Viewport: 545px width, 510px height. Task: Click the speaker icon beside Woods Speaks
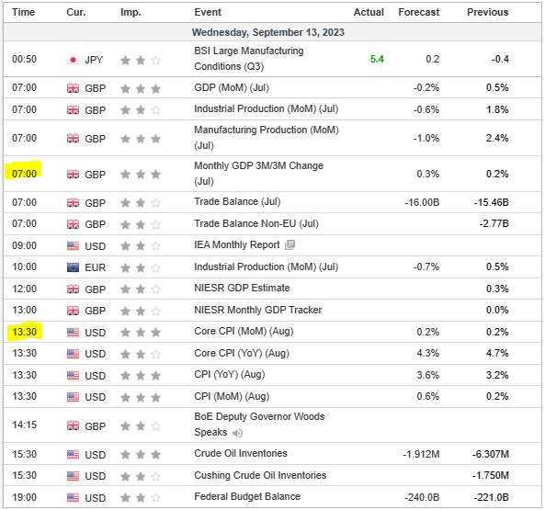[237, 433]
